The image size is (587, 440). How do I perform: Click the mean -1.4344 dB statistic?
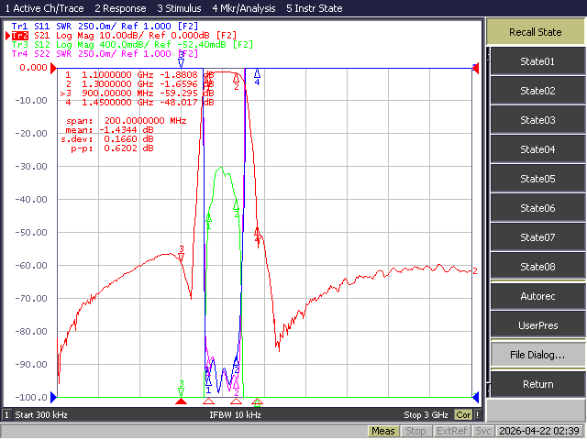coord(109,129)
